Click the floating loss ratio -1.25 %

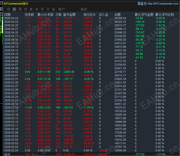pyautogui.click(x=160, y=32)
